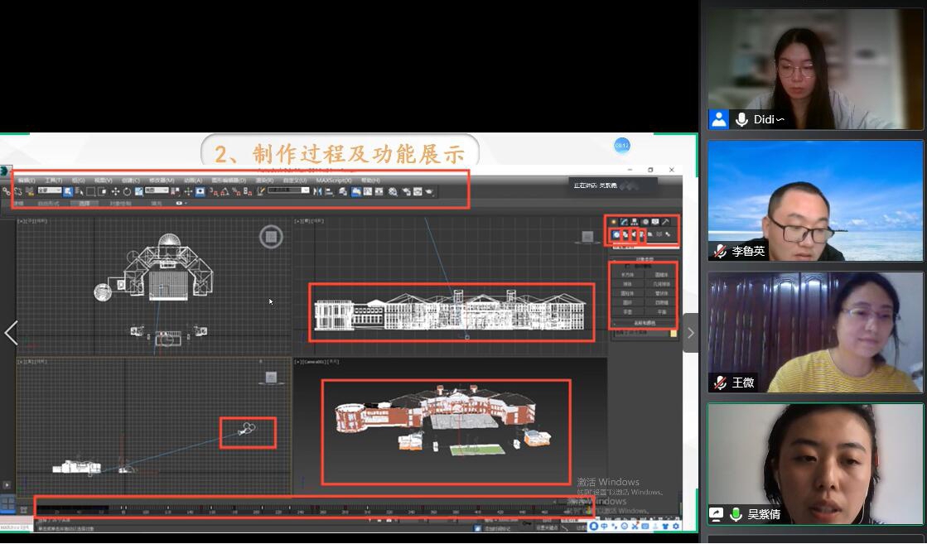Select the Lights category icon
Image resolution: width=927 pixels, height=544 pixels.
pos(634,235)
